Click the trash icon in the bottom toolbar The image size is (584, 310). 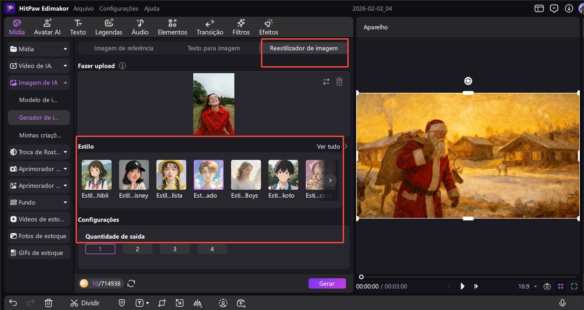(x=49, y=303)
